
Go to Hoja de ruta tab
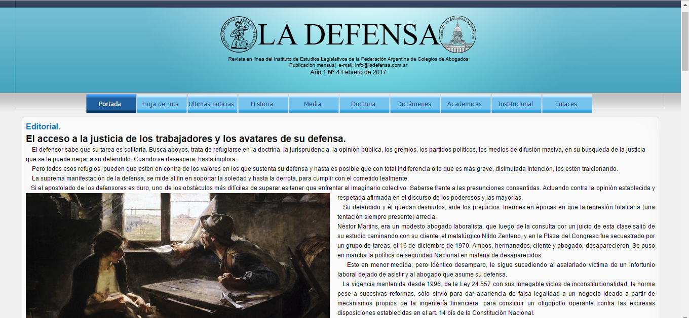point(161,104)
